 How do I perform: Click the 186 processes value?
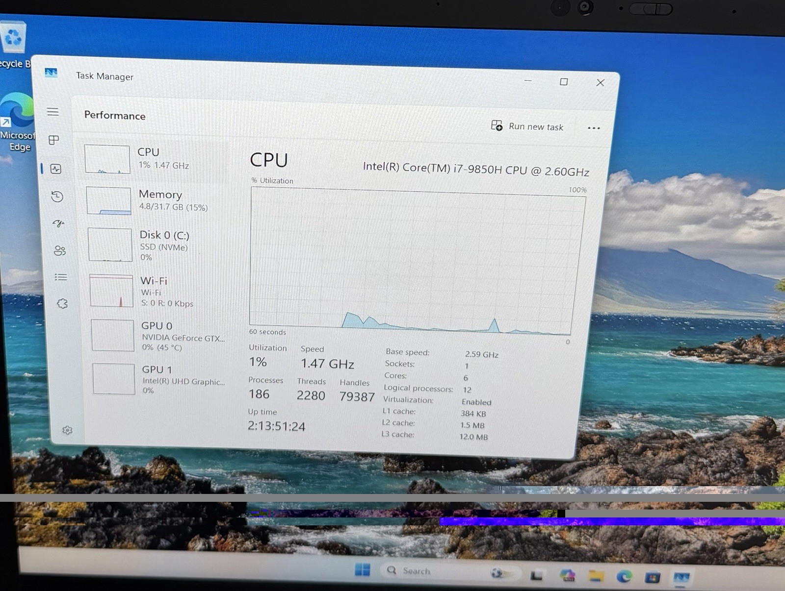click(259, 394)
